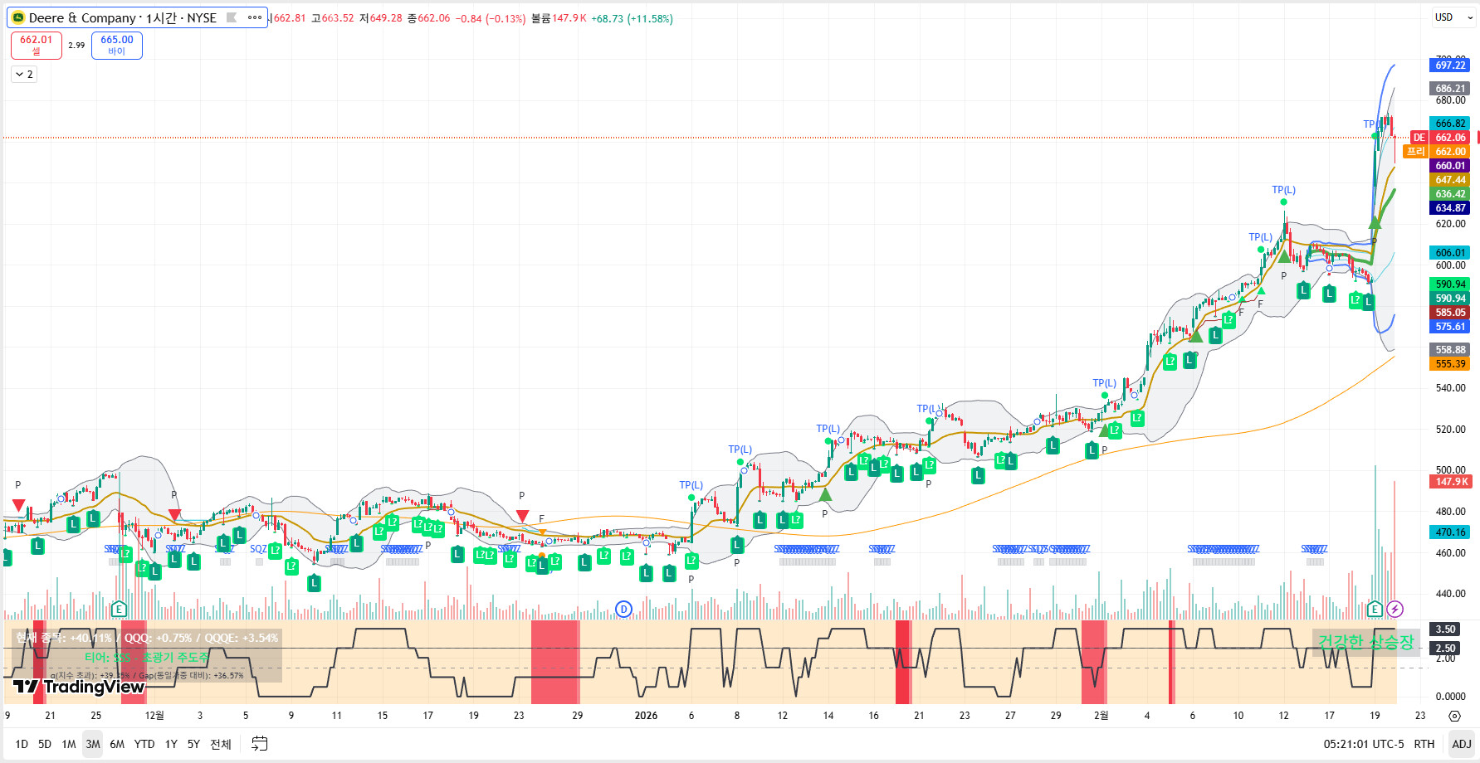The height and width of the screenshot is (763, 1480).
Task: Click the flag icon beside NYSE
Action: pyautogui.click(x=232, y=17)
